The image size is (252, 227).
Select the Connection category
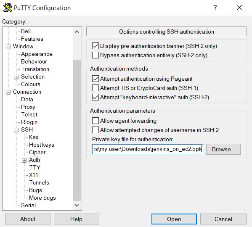27,92
